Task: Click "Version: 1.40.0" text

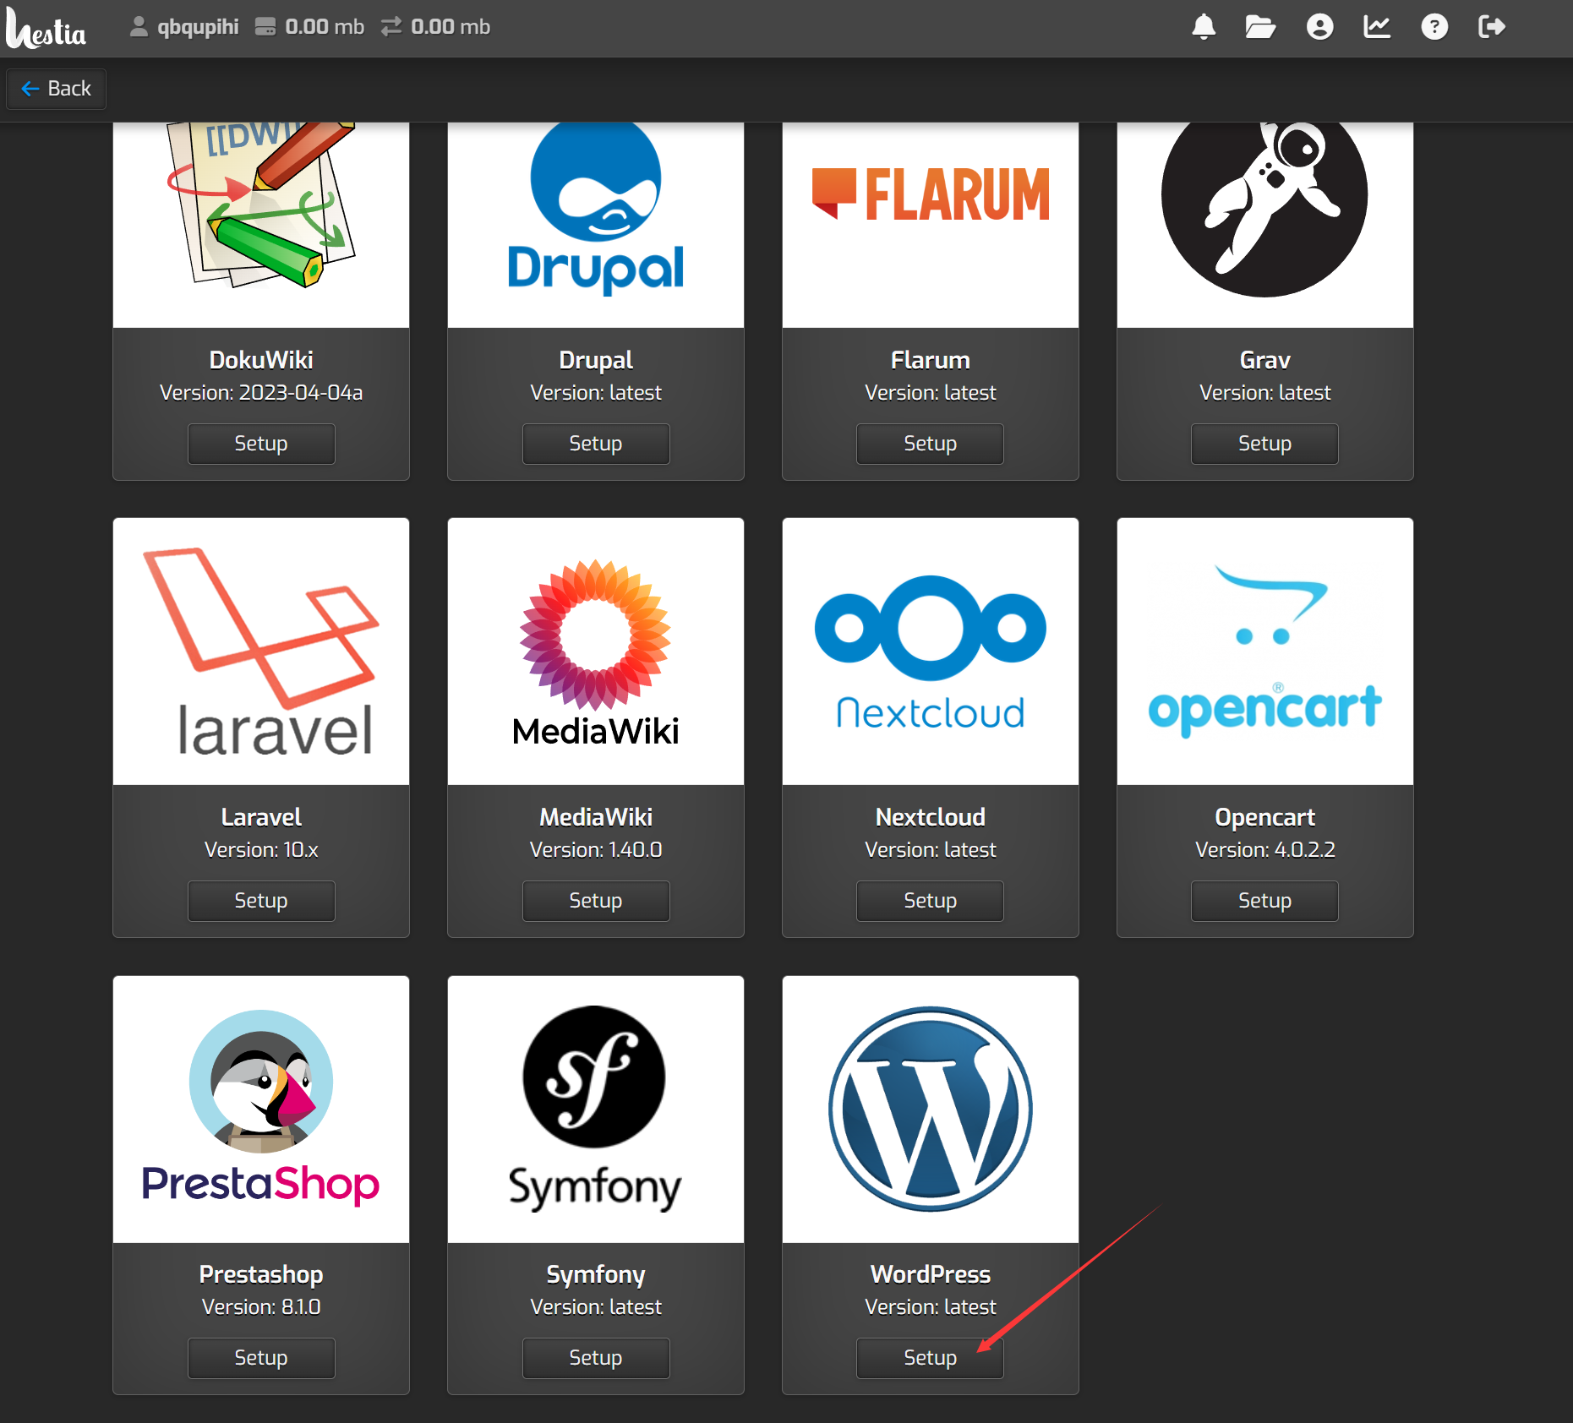Action: [596, 850]
